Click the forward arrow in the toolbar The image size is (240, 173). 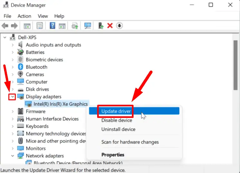[x=14, y=26]
